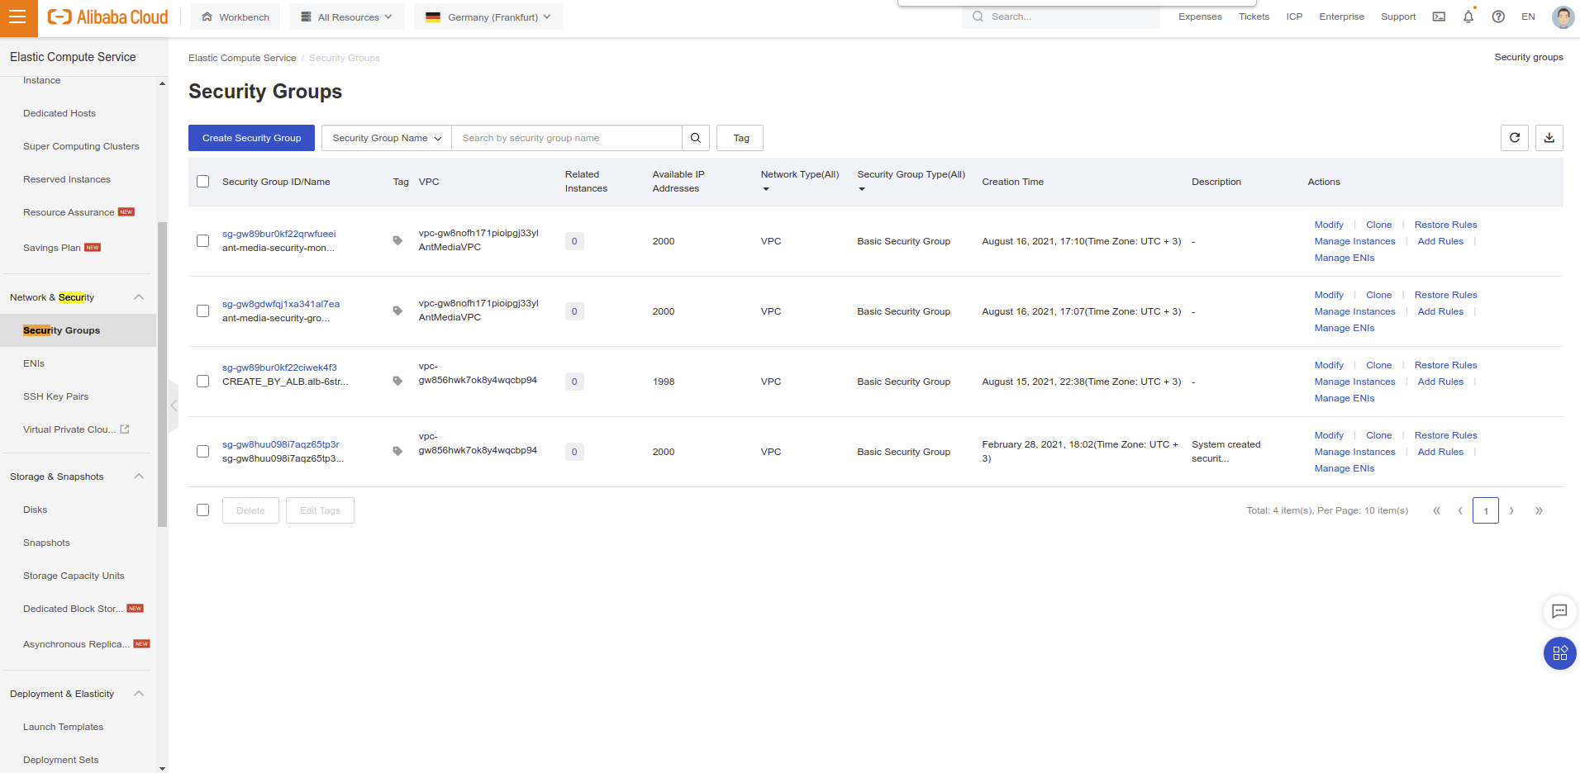Open the notifications bell
Viewport: 1580px width, 773px height.
click(1468, 17)
